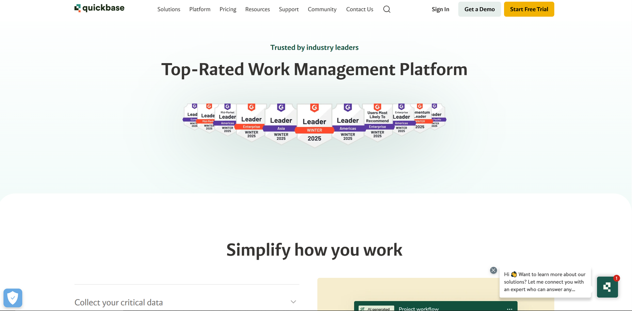The height and width of the screenshot is (311, 632).
Task: Click the Contact Us link
Action: pyautogui.click(x=359, y=9)
